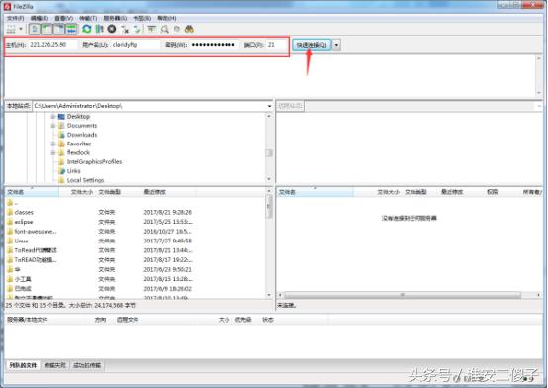Screen dimensions: 548x388
Task: Select the Desktop folder in tree
Action: 78,116
